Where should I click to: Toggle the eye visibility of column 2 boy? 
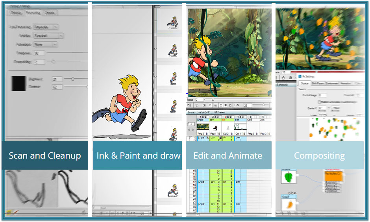[x=218, y=117]
